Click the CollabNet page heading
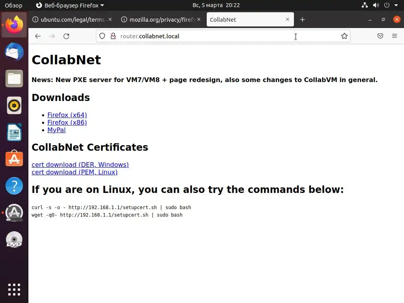The height and width of the screenshot is (303, 404). [66, 60]
